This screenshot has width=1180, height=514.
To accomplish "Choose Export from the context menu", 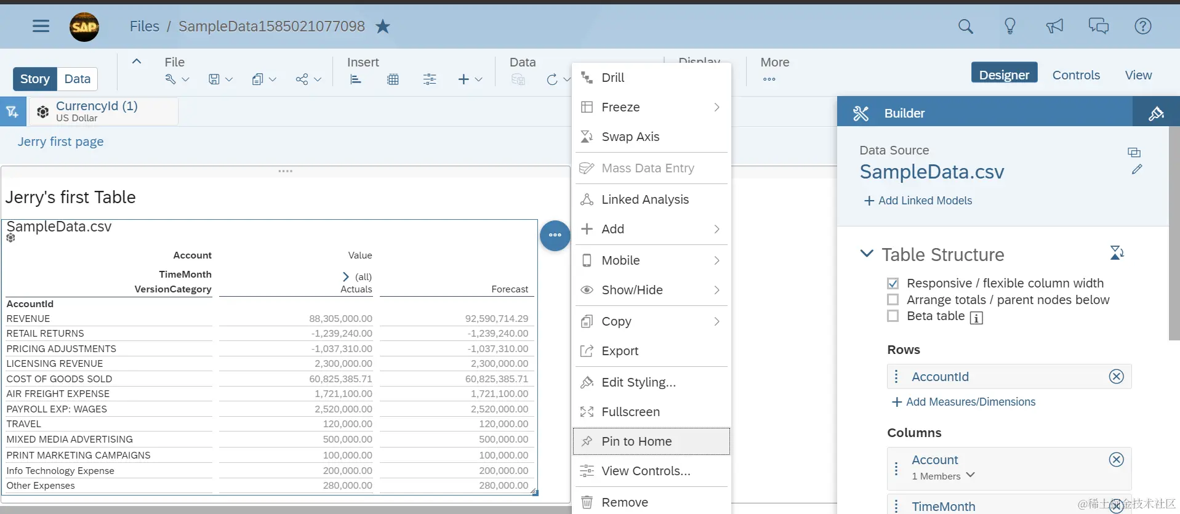I will coord(651,351).
